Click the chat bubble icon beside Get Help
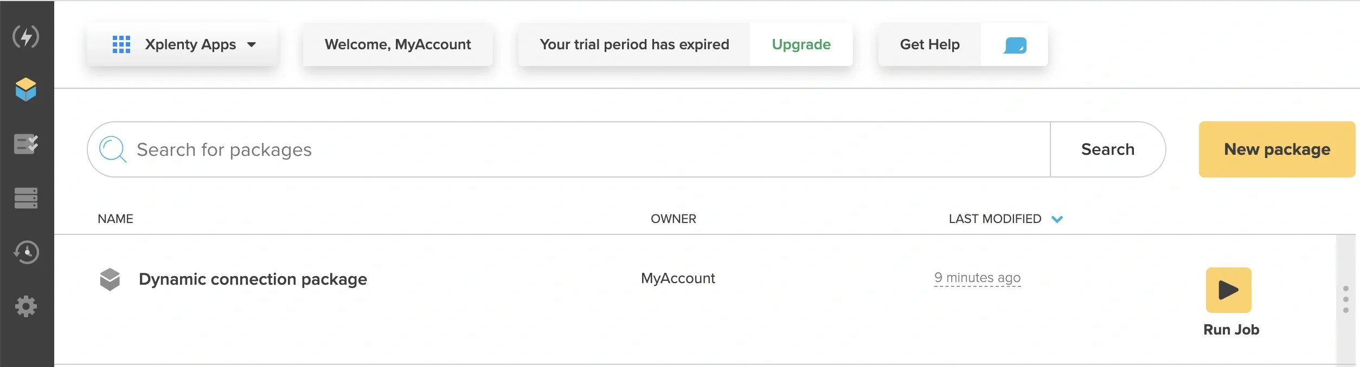 pos(1015,45)
